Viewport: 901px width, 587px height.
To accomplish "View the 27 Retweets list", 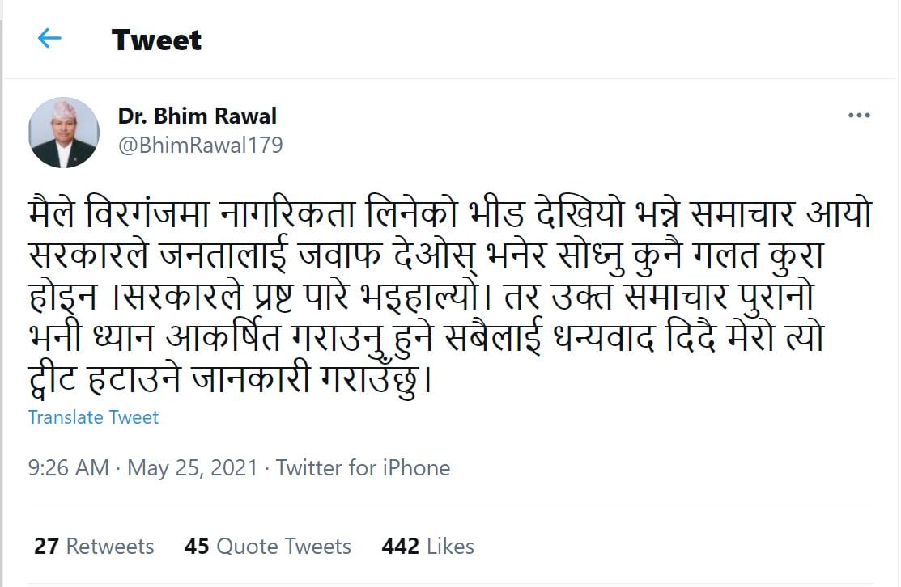I will [x=94, y=547].
